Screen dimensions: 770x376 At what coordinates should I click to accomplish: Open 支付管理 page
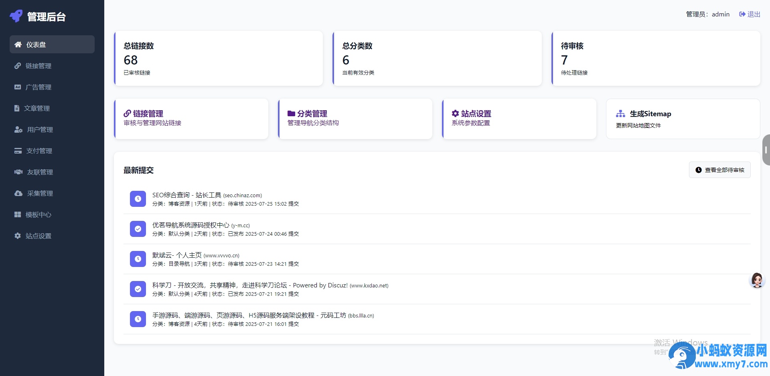pos(52,151)
